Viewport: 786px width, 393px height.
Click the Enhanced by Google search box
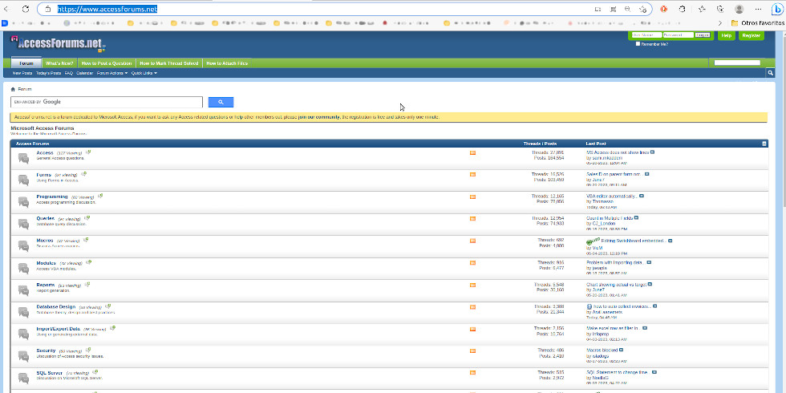coord(106,102)
